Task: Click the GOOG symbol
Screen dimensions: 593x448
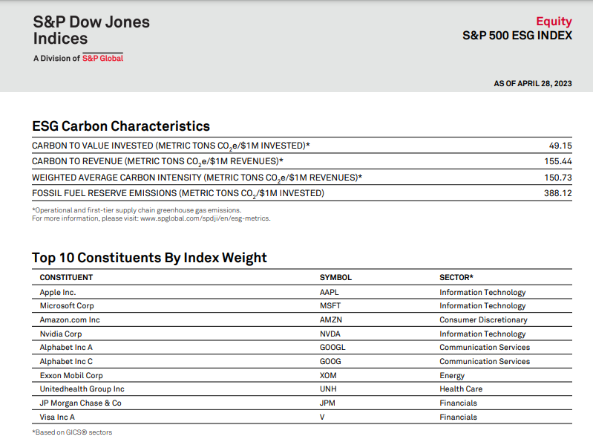Action: pos(330,361)
